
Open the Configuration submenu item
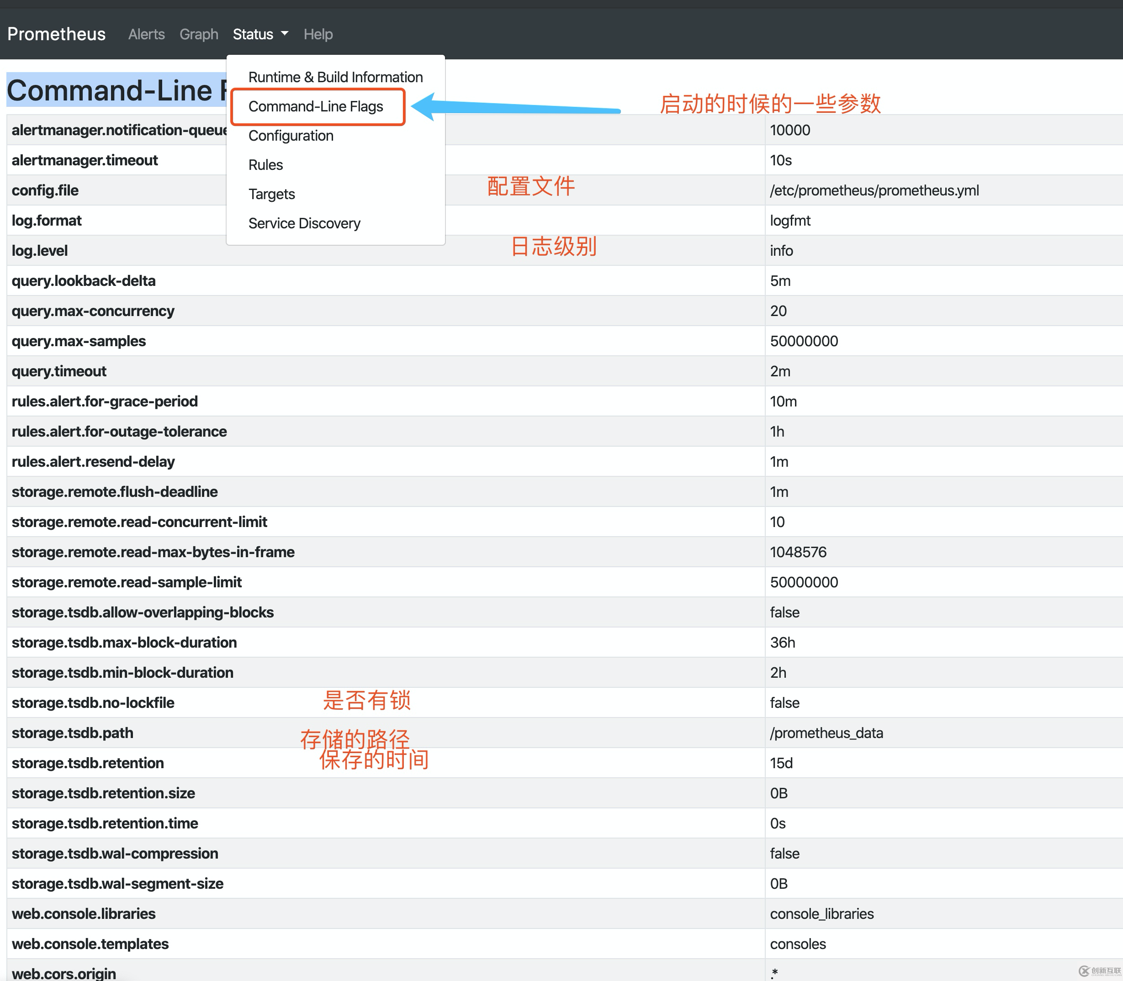pyautogui.click(x=289, y=136)
